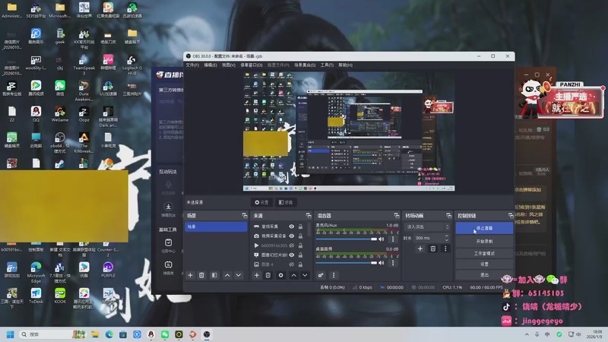Screen dimensions: 608x342
Task: Adjust the transition duration stepper of 300 ms
Action: pyautogui.click(x=447, y=238)
